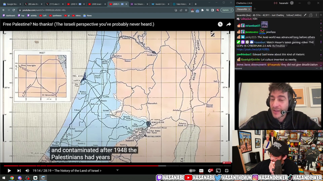Open the dashboard bookmark
This screenshot has height=181, width=323.
pos(9,16)
